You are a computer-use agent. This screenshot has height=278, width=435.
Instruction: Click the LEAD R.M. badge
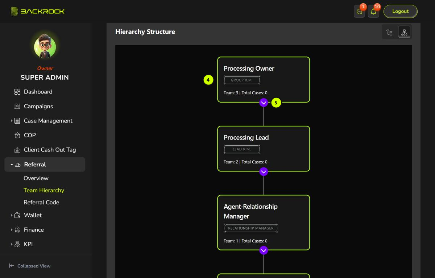242,149
